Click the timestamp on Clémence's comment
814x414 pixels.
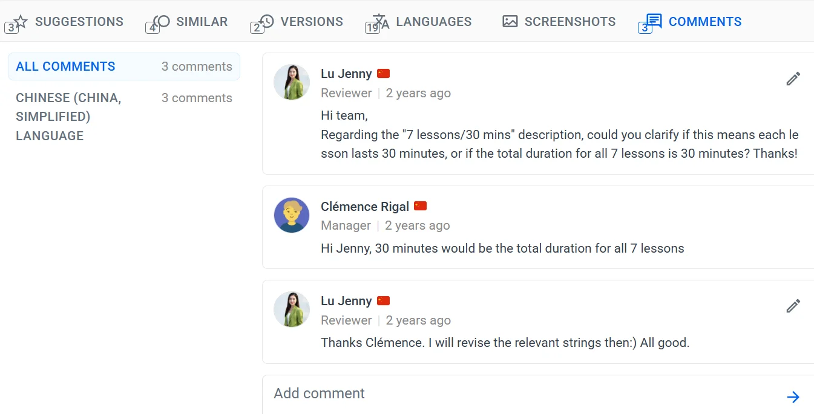tap(418, 225)
